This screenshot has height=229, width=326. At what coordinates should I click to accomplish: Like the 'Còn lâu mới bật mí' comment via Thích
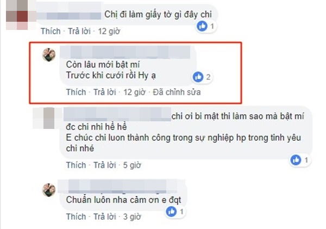click(x=76, y=92)
